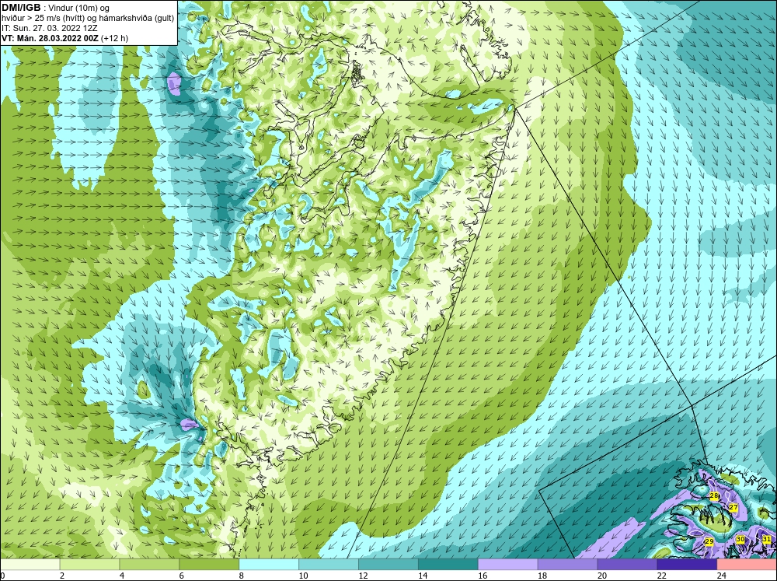This screenshot has width=777, height=581.
Task: Click the legend scale number 12
Action: click(363, 576)
